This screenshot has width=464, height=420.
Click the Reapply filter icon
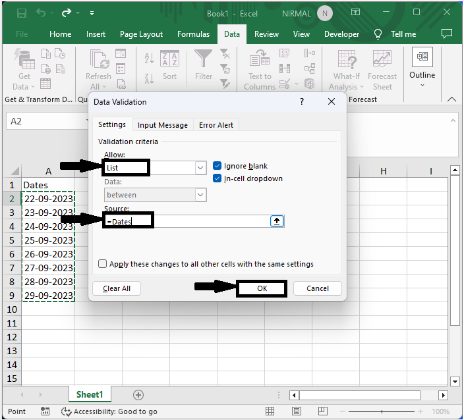tap(225, 69)
